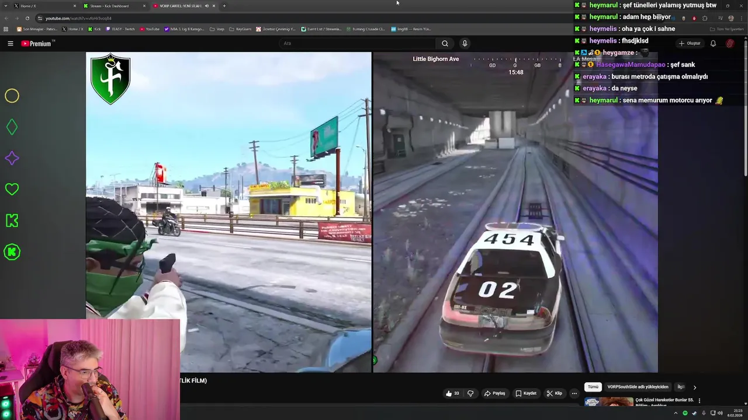Dislike the video with thumbs down
Image resolution: width=748 pixels, height=420 pixels.
470,393
